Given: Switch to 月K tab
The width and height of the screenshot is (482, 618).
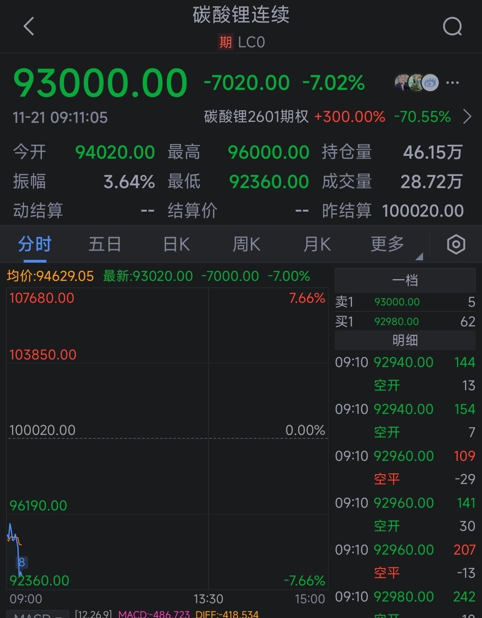Looking at the screenshot, I should (317, 245).
